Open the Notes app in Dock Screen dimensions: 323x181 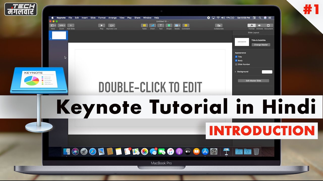[119, 151]
